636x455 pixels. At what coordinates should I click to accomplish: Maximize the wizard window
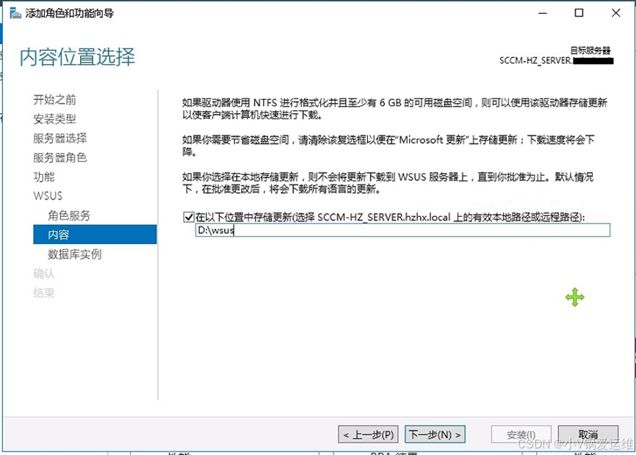tap(577, 13)
